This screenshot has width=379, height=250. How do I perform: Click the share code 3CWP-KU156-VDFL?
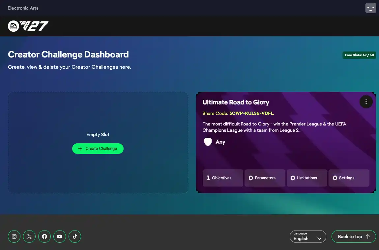point(251,113)
